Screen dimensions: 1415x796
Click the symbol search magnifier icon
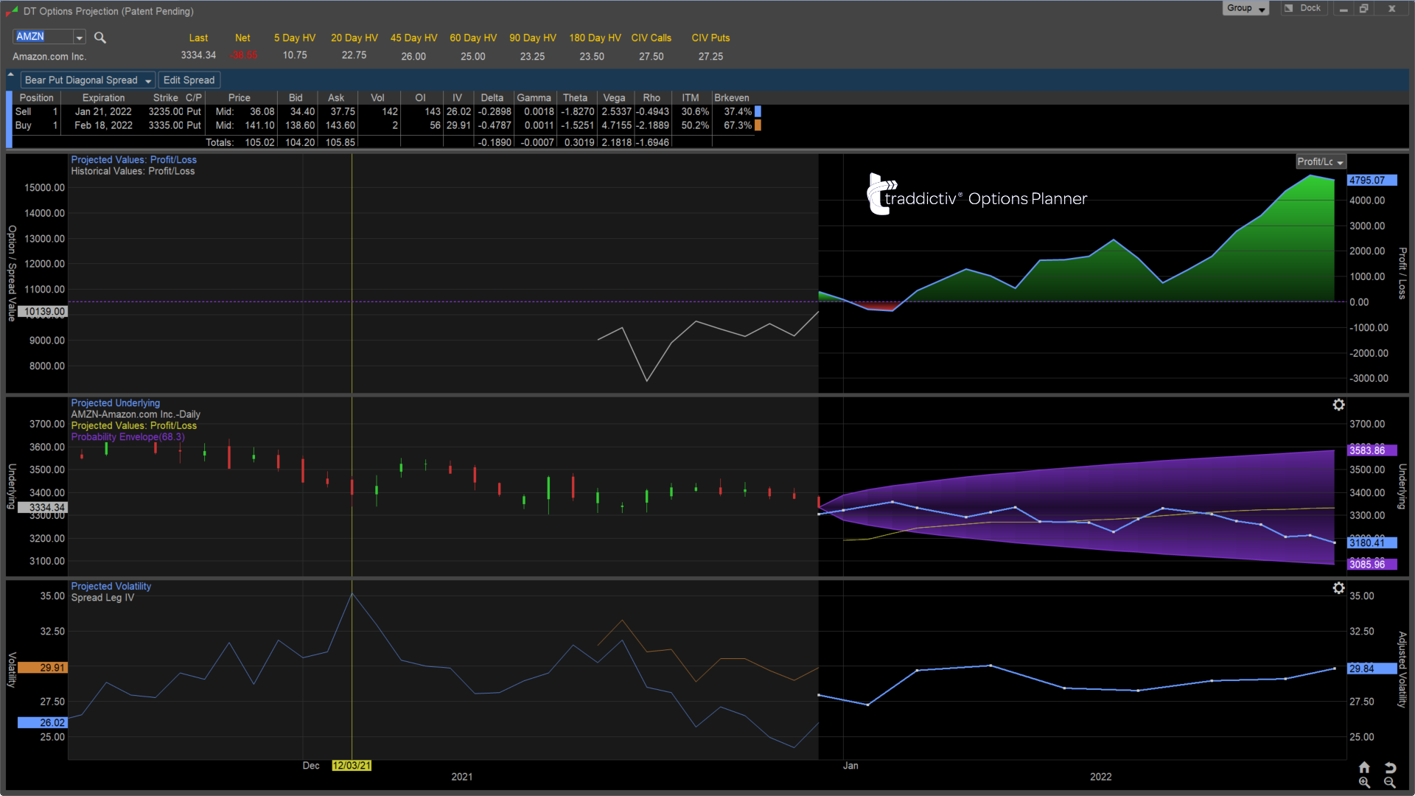(100, 38)
